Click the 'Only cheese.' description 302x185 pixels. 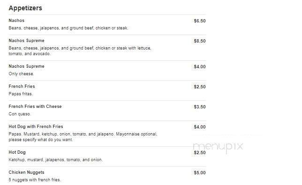[x=21, y=74]
